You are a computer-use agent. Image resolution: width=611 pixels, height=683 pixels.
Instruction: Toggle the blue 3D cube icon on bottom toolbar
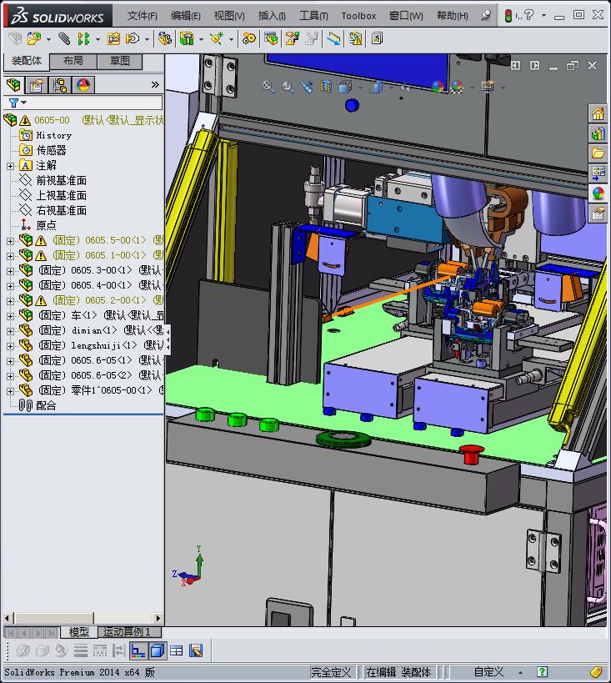click(158, 650)
